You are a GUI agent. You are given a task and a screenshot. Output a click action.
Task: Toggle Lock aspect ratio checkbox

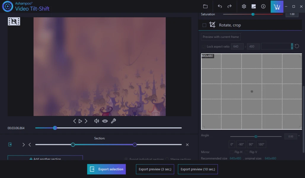(204, 47)
